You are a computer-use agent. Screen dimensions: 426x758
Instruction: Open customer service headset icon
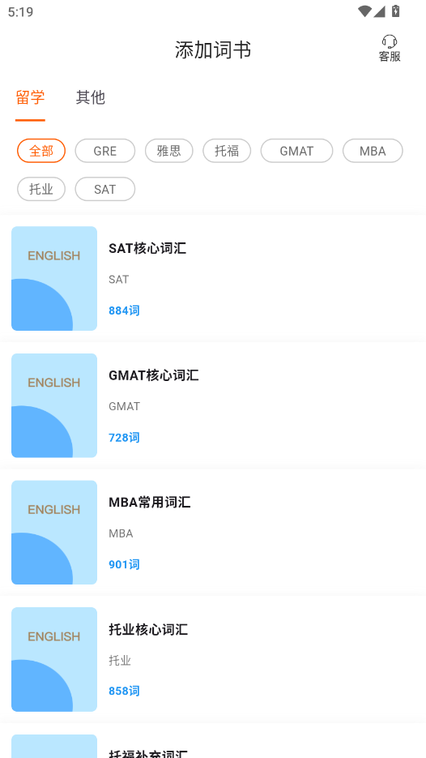(x=390, y=41)
